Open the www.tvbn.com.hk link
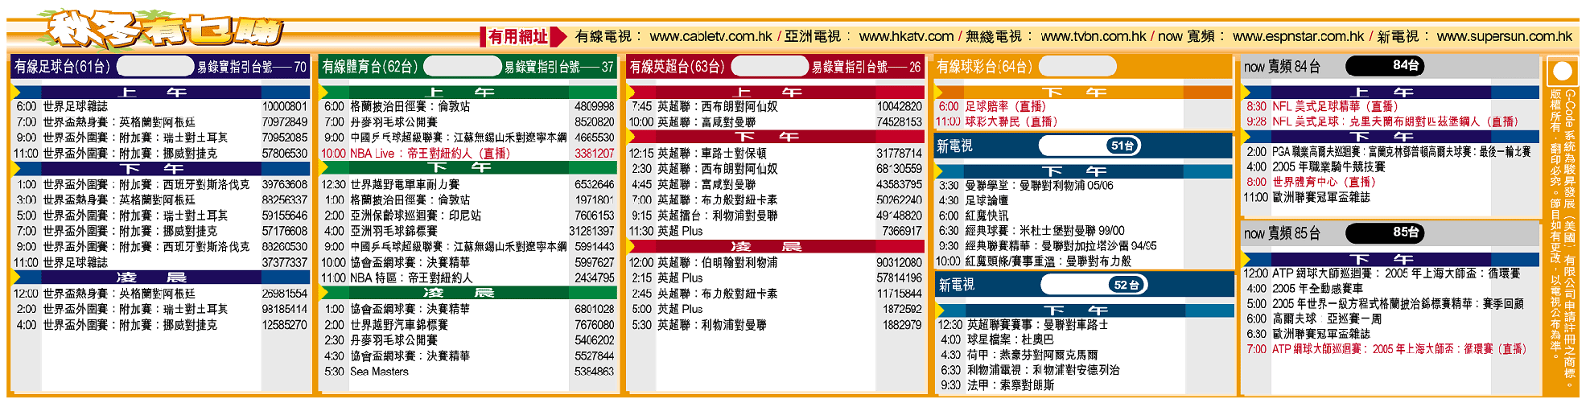The height and width of the screenshot is (407, 1590). (1093, 36)
